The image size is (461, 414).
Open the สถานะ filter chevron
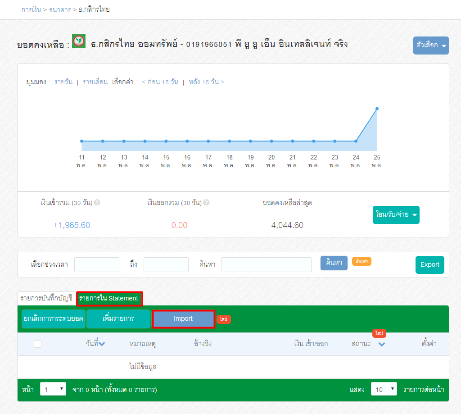[382, 344]
